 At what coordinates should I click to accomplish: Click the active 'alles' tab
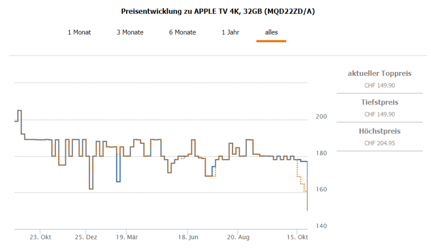[x=271, y=32]
